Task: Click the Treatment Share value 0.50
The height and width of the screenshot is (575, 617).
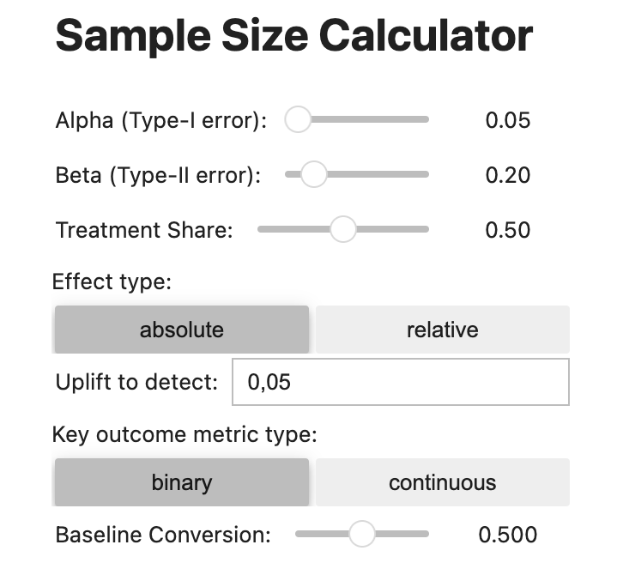Action: point(508,230)
